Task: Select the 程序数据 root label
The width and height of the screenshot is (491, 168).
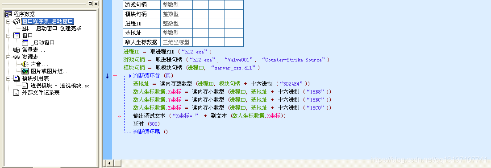Action: [24, 14]
